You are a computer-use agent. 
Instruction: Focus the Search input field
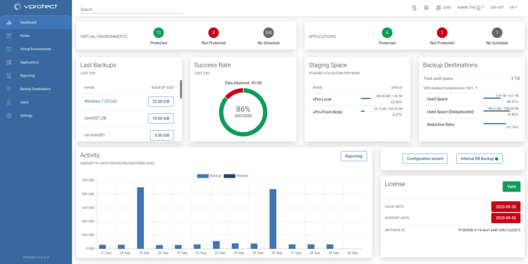131,9
